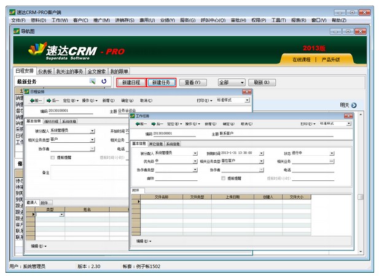
Task: Click 新增 in 日程安排 toolbar
Action: (x=108, y=100)
